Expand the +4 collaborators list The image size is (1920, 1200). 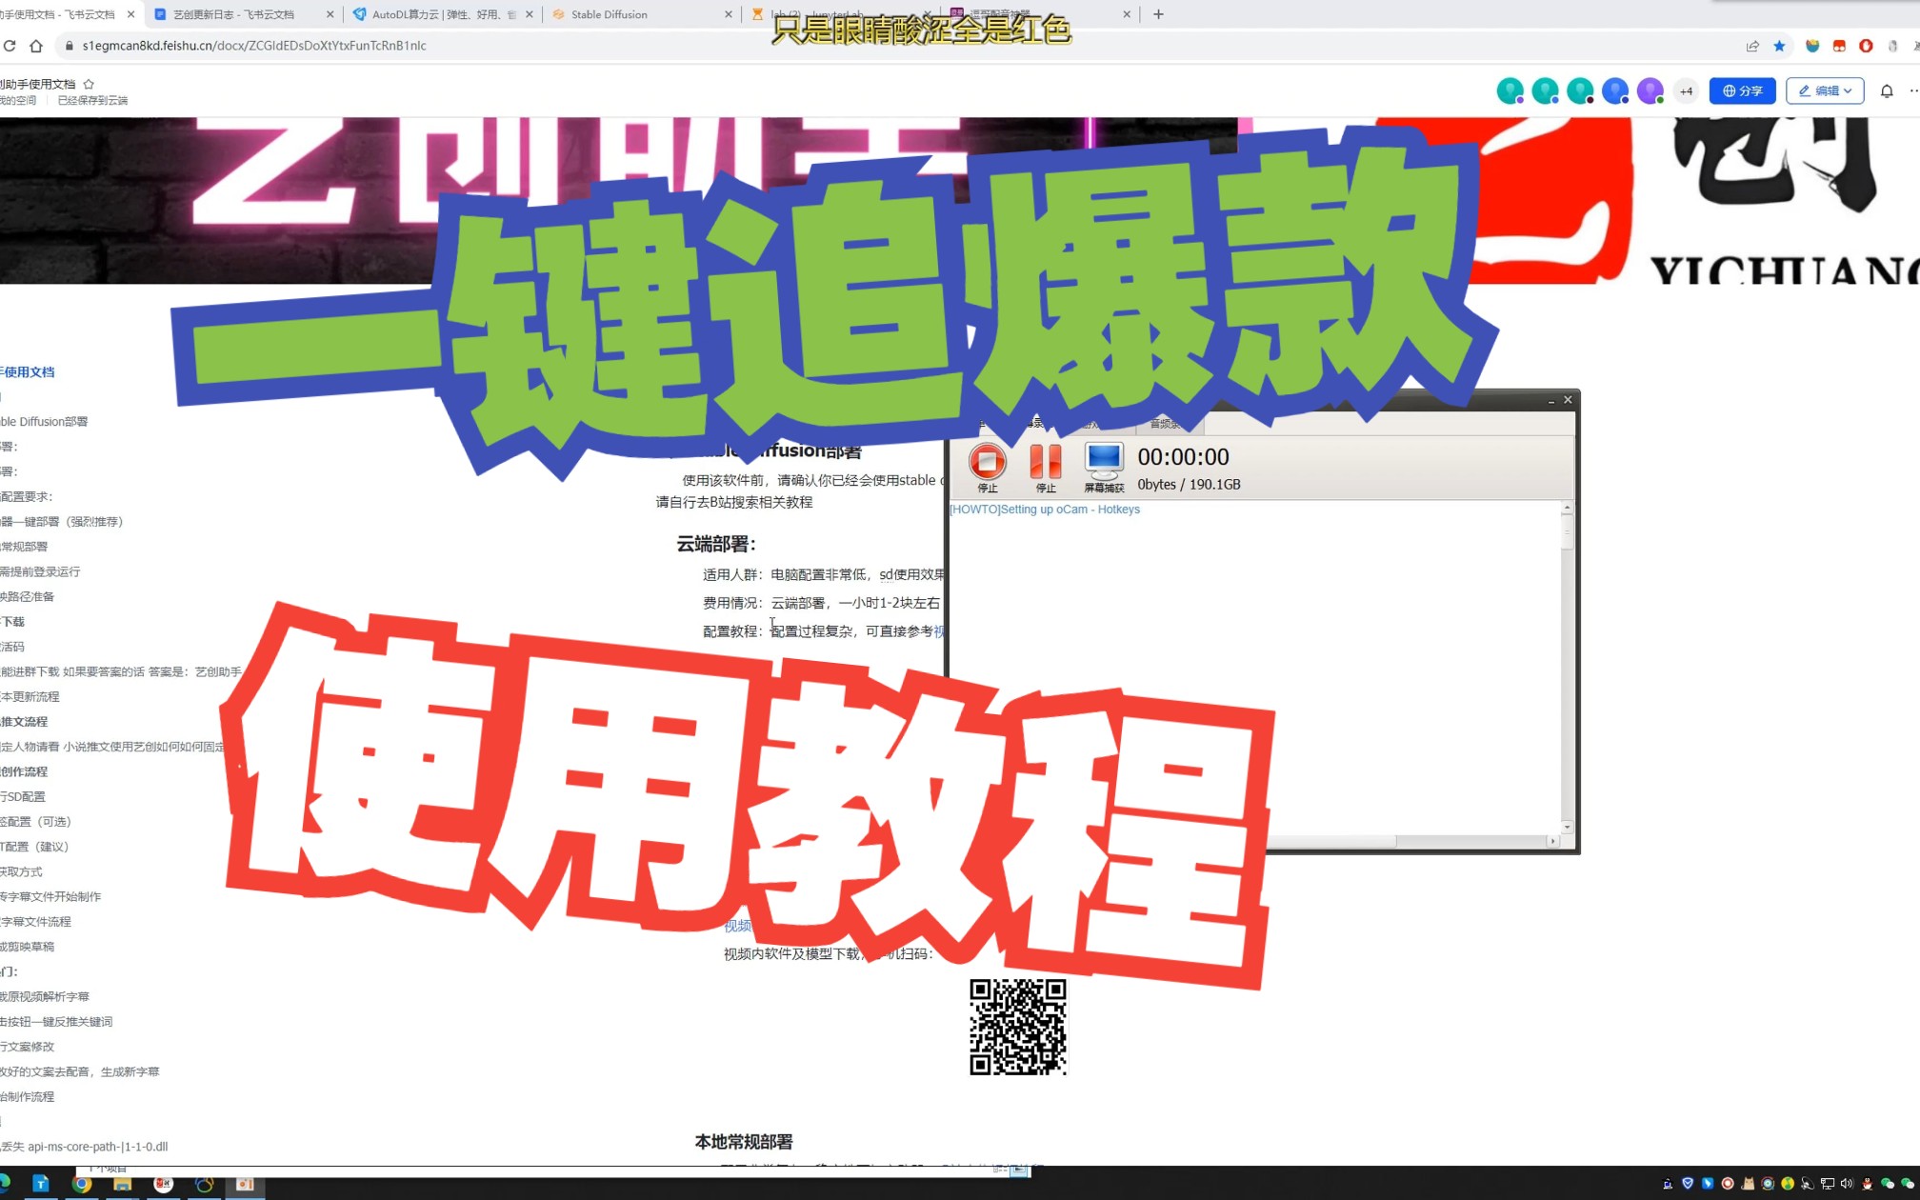[1686, 91]
